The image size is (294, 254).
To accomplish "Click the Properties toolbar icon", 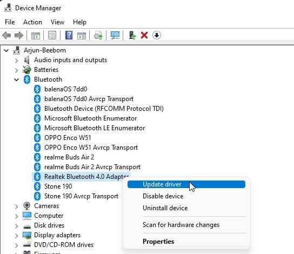I will coord(52,35).
